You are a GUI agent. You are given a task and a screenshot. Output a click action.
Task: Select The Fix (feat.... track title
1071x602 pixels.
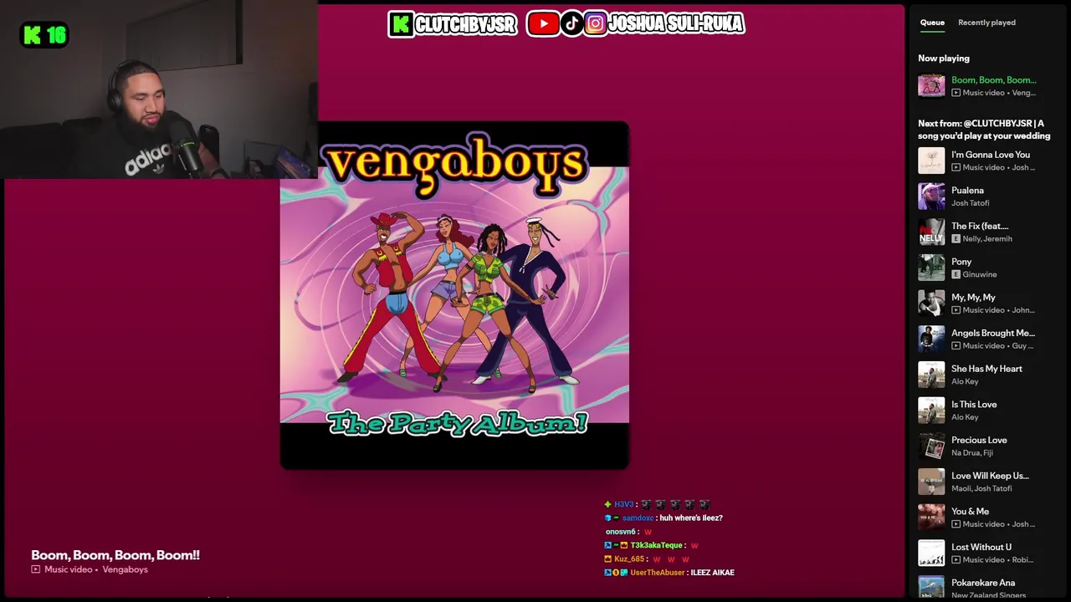[x=980, y=226]
